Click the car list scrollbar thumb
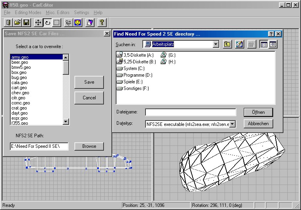This screenshot has height=210, width=301. pos(66,67)
